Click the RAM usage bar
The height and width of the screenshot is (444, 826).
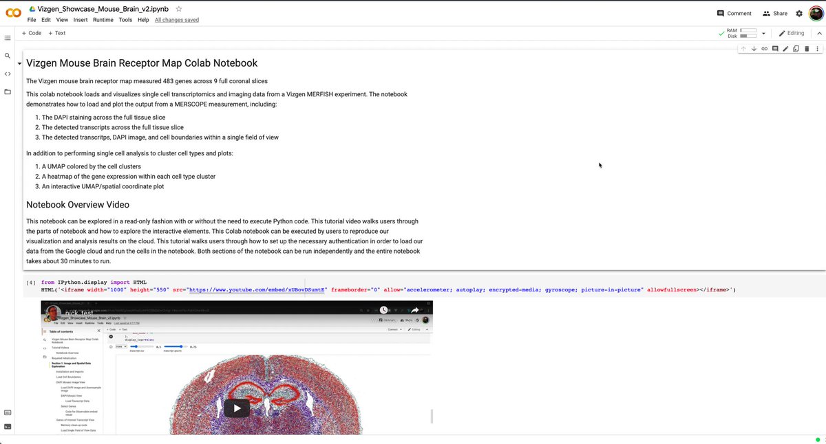pos(748,30)
